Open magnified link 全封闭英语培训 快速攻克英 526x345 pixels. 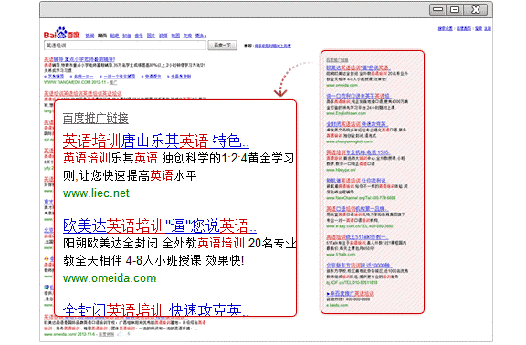point(156,309)
